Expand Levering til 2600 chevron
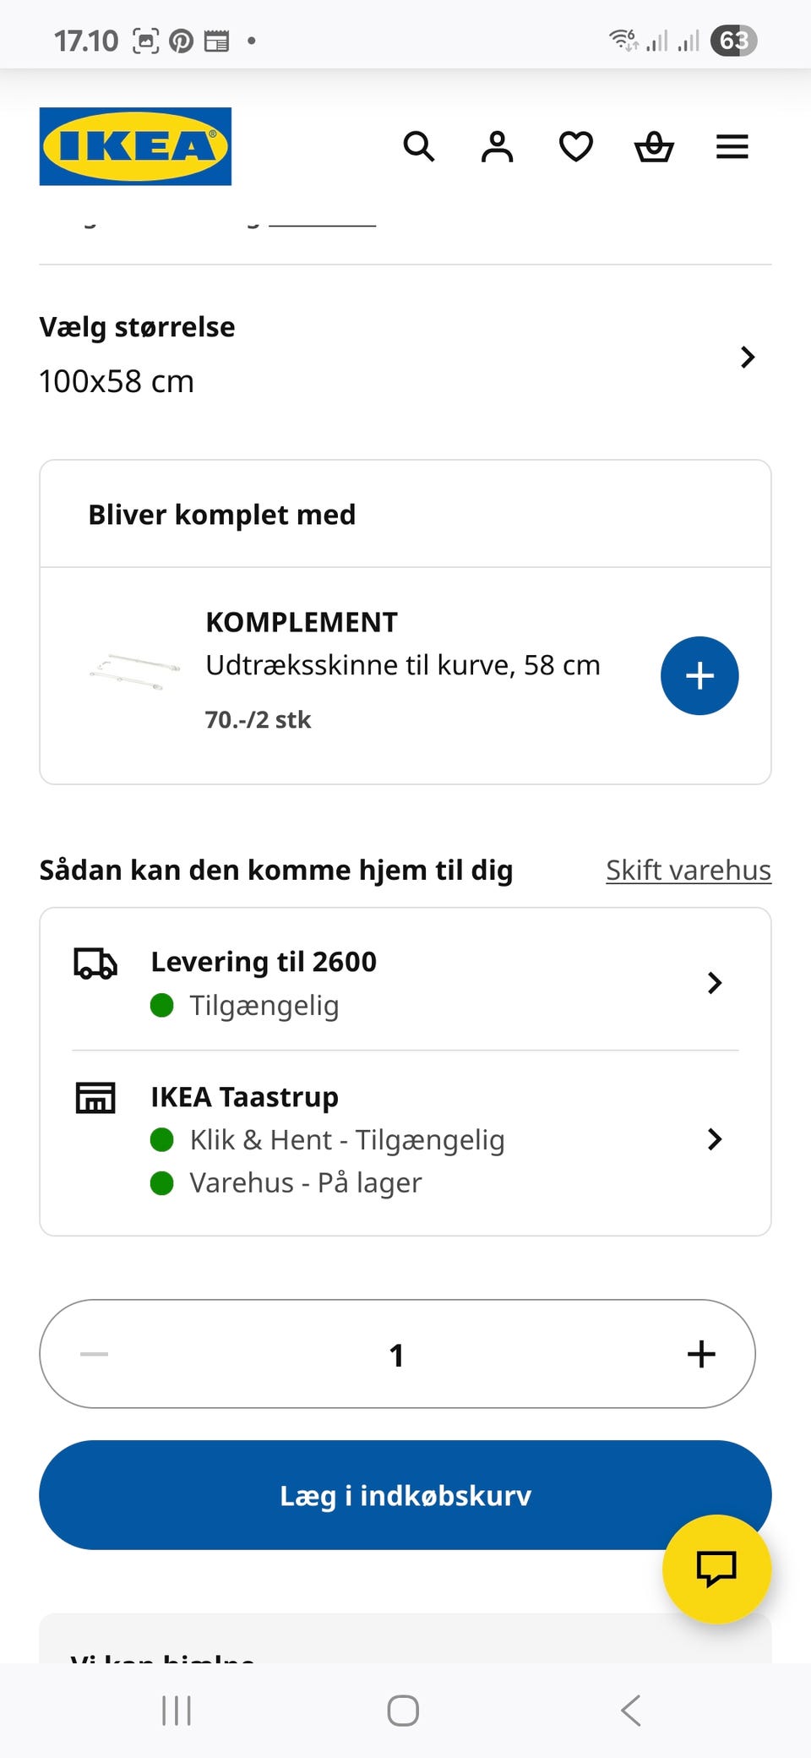The height and width of the screenshot is (1758, 811). (x=715, y=982)
